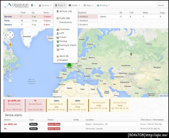Click the '13 up' ports count

34,21
